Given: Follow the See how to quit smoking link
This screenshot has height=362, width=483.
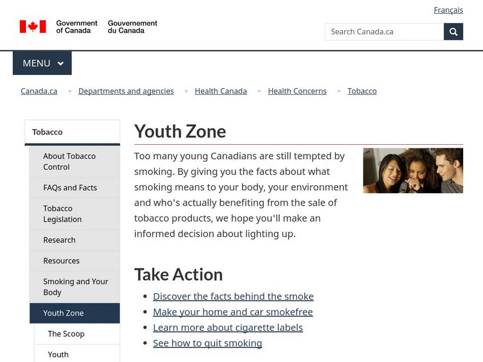Looking at the screenshot, I should tap(208, 343).
